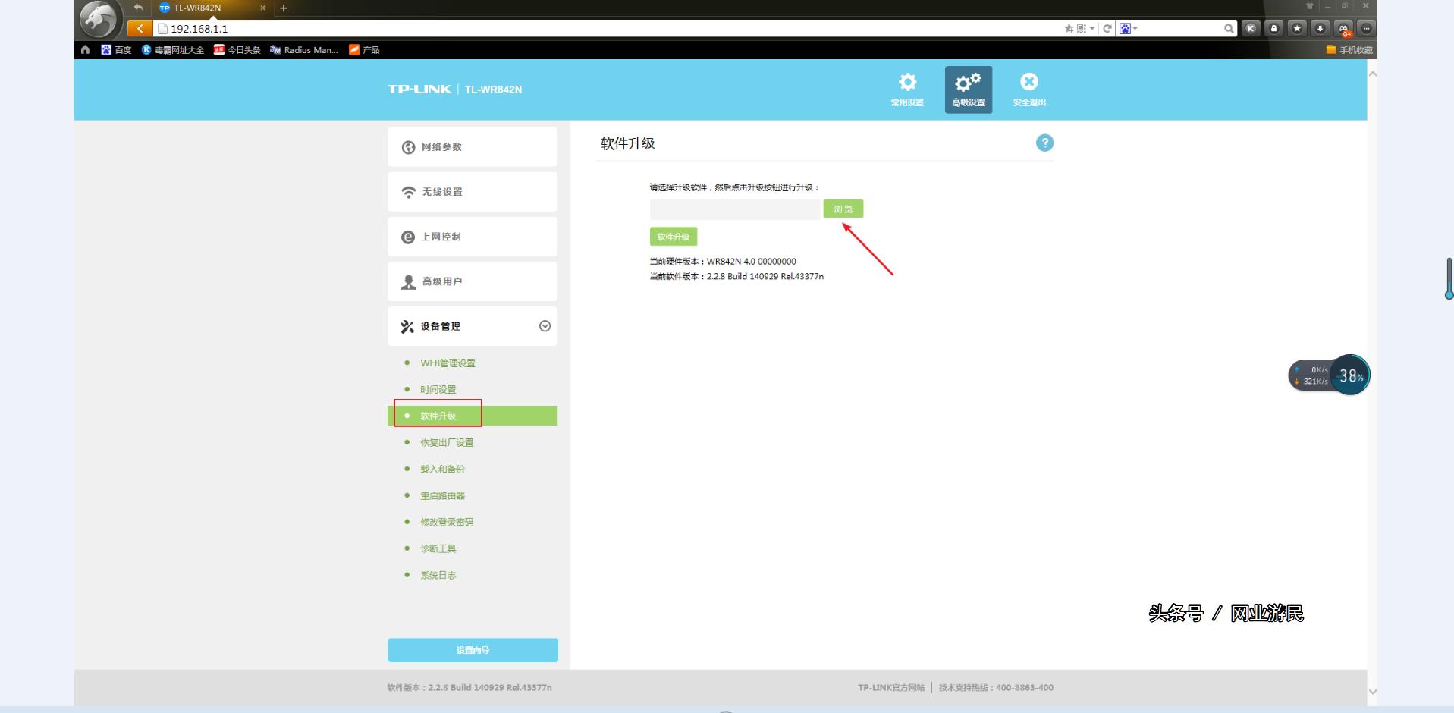Select 恢复出厂设置 submenu item
This screenshot has width=1454, height=713.
click(x=447, y=443)
